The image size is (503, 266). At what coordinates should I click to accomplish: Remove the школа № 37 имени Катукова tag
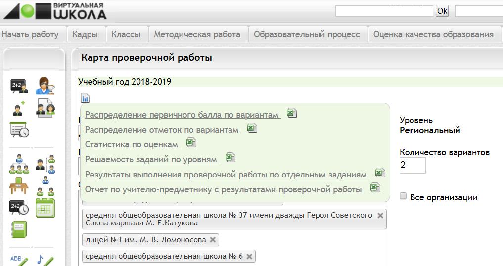coord(380,216)
